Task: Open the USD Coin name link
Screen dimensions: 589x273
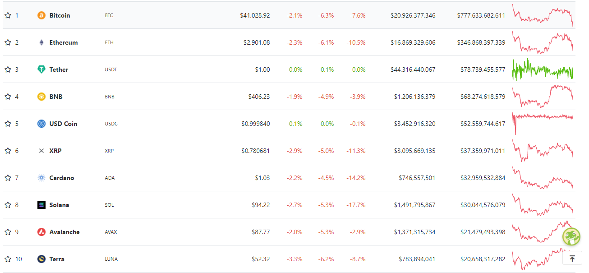Action: (x=64, y=124)
